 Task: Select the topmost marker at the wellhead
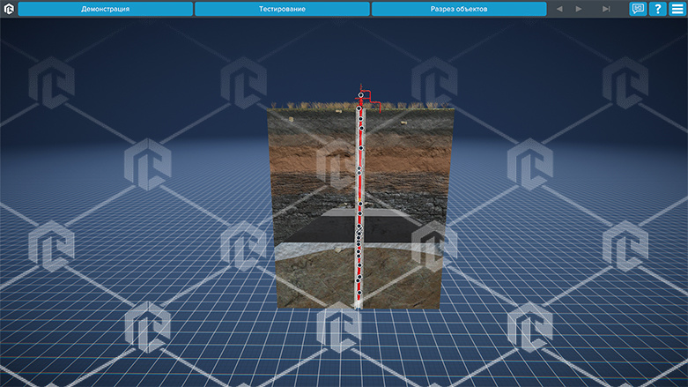point(360,95)
